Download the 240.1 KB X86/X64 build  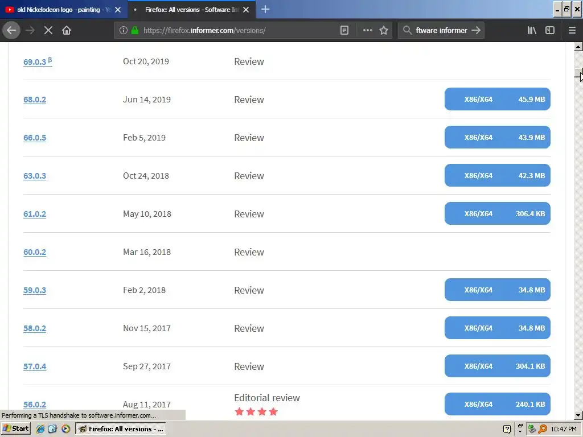(x=497, y=405)
